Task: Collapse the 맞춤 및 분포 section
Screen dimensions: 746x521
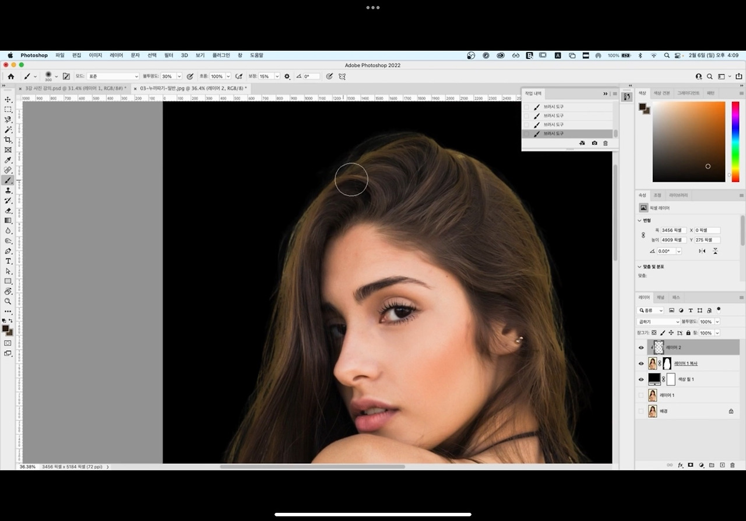Action: click(x=640, y=266)
